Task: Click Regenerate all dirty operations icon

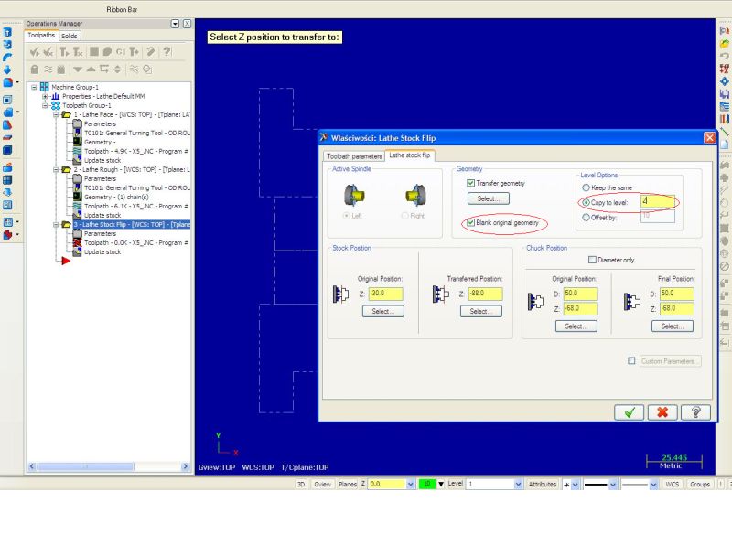Action: pyautogui.click(x=78, y=52)
